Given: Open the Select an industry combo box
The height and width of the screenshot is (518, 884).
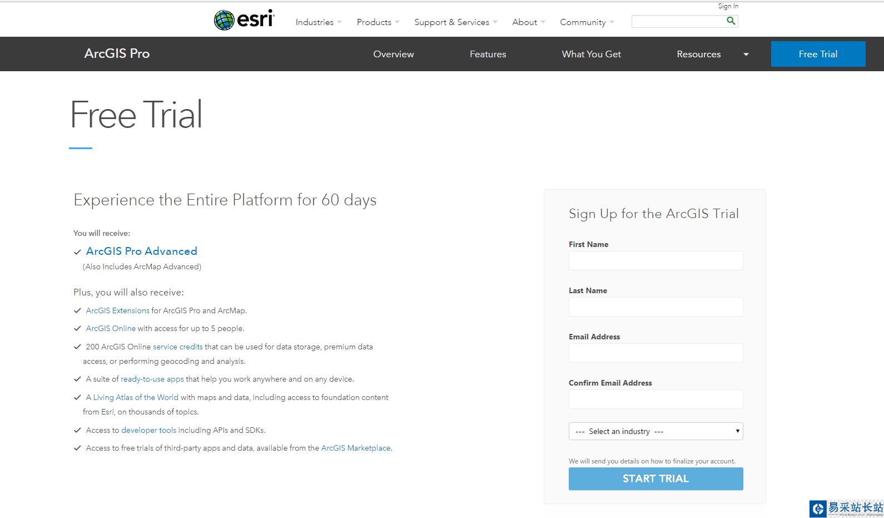Looking at the screenshot, I should 656,431.
